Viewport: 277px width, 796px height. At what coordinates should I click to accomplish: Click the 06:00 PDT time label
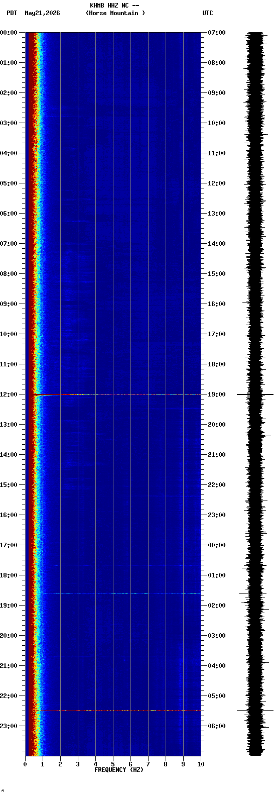9,214
